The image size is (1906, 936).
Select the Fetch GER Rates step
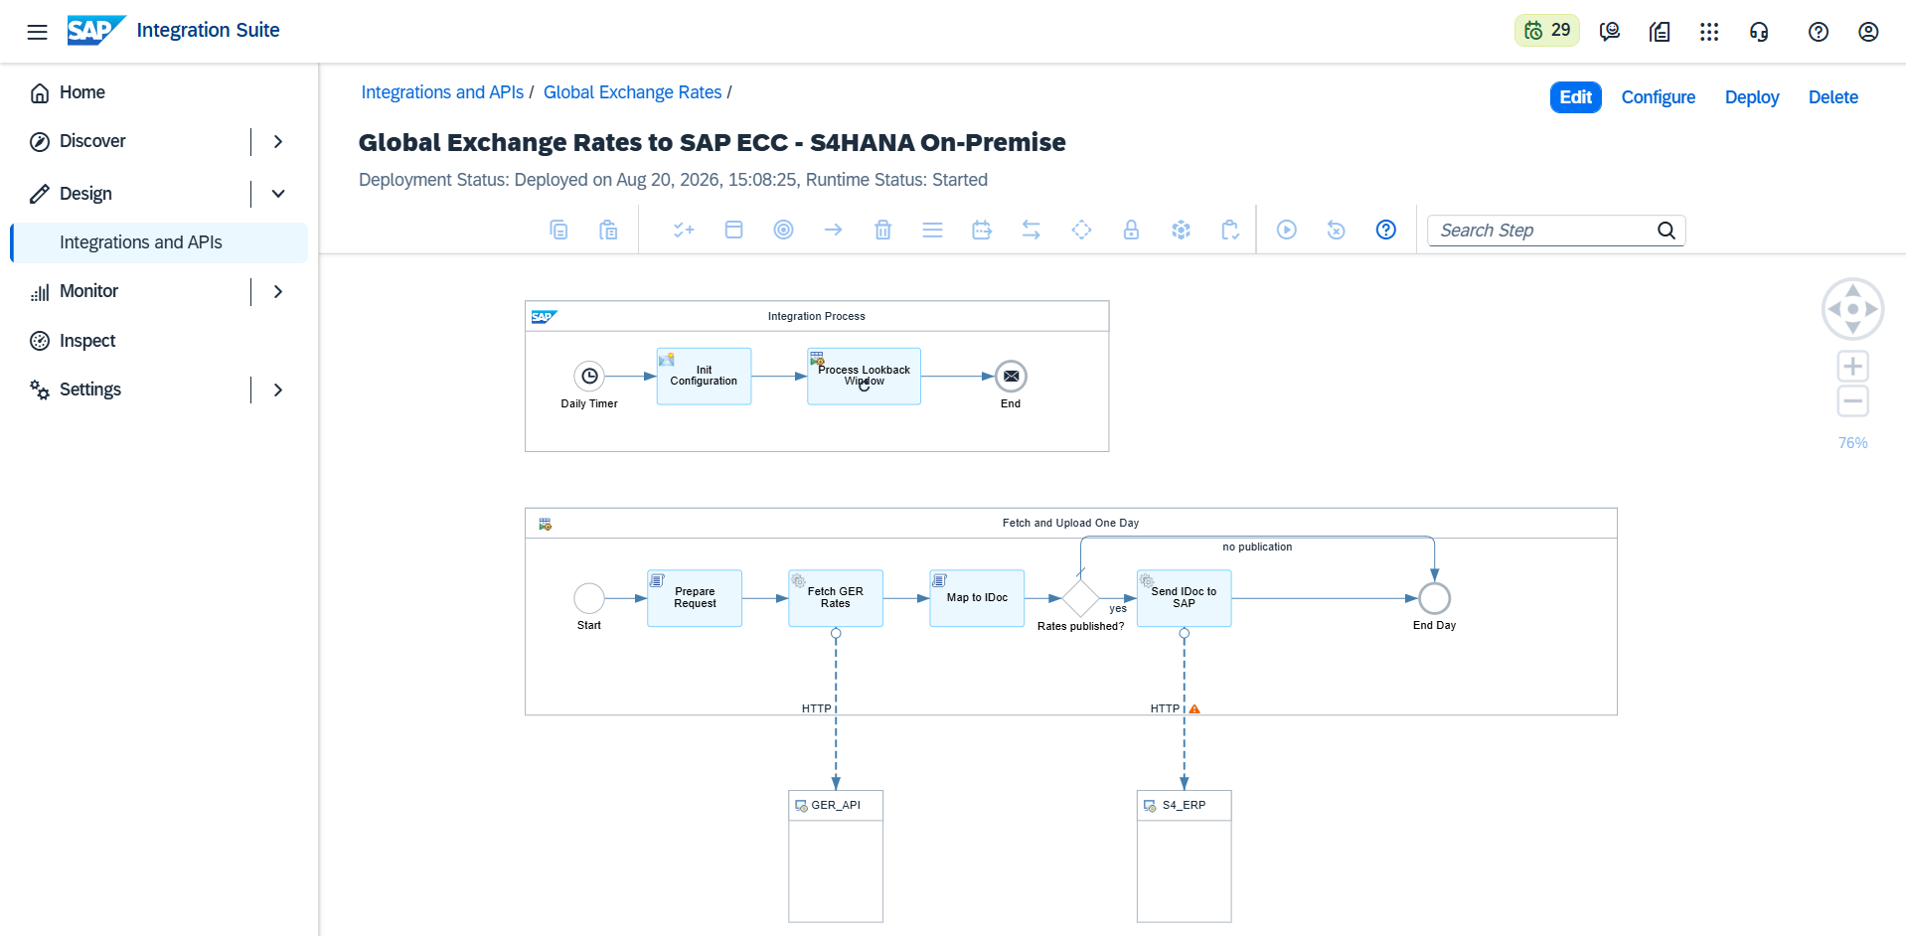(836, 597)
